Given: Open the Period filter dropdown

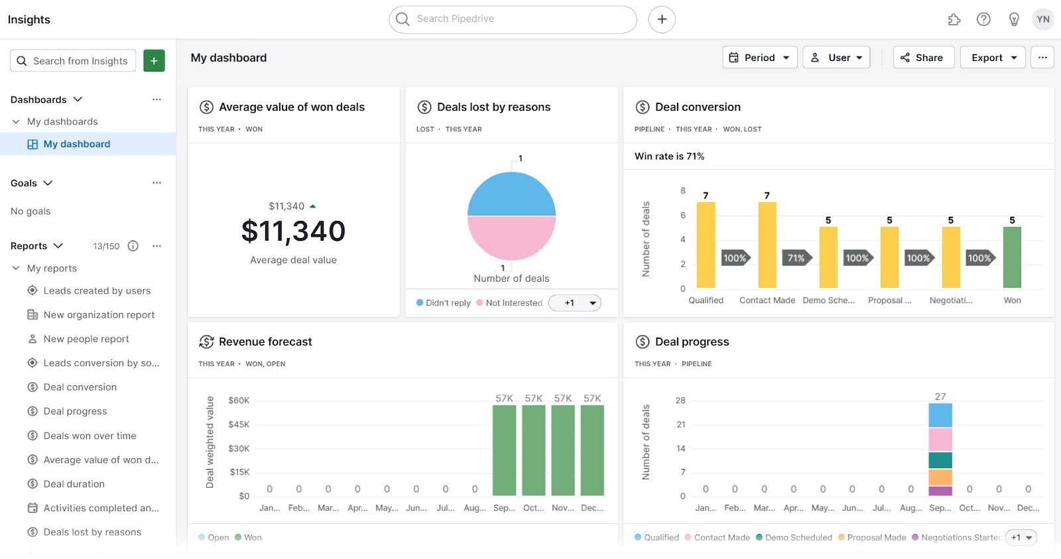Looking at the screenshot, I should 759,58.
